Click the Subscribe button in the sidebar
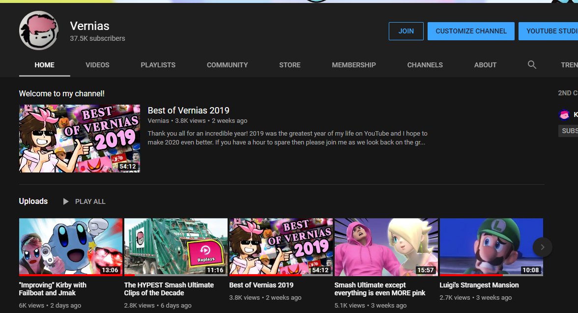 (x=568, y=131)
